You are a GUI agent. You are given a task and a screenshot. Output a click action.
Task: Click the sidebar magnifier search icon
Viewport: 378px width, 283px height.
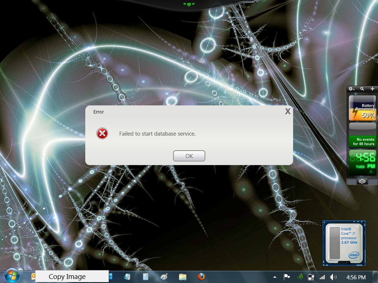362,89
